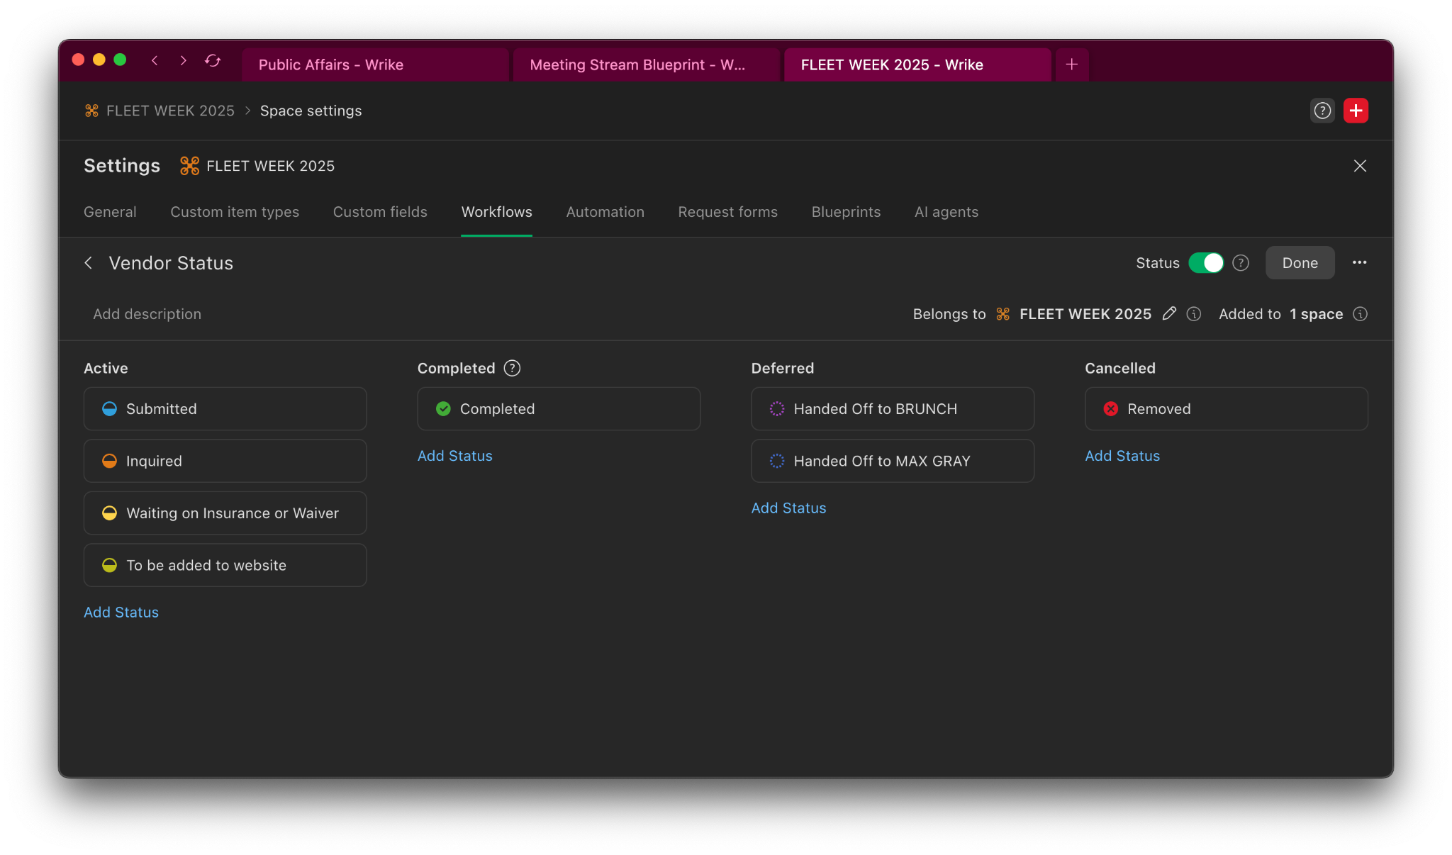1452x855 pixels.
Task: Click the To be added to website icon
Action: (x=109, y=565)
